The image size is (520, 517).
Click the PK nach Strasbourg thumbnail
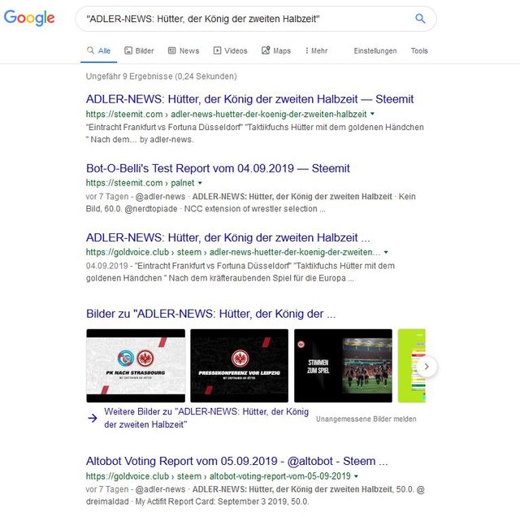pos(136,366)
